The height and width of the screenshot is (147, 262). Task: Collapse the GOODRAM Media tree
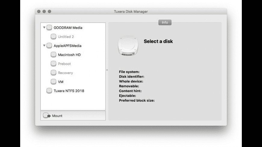tap(44, 28)
